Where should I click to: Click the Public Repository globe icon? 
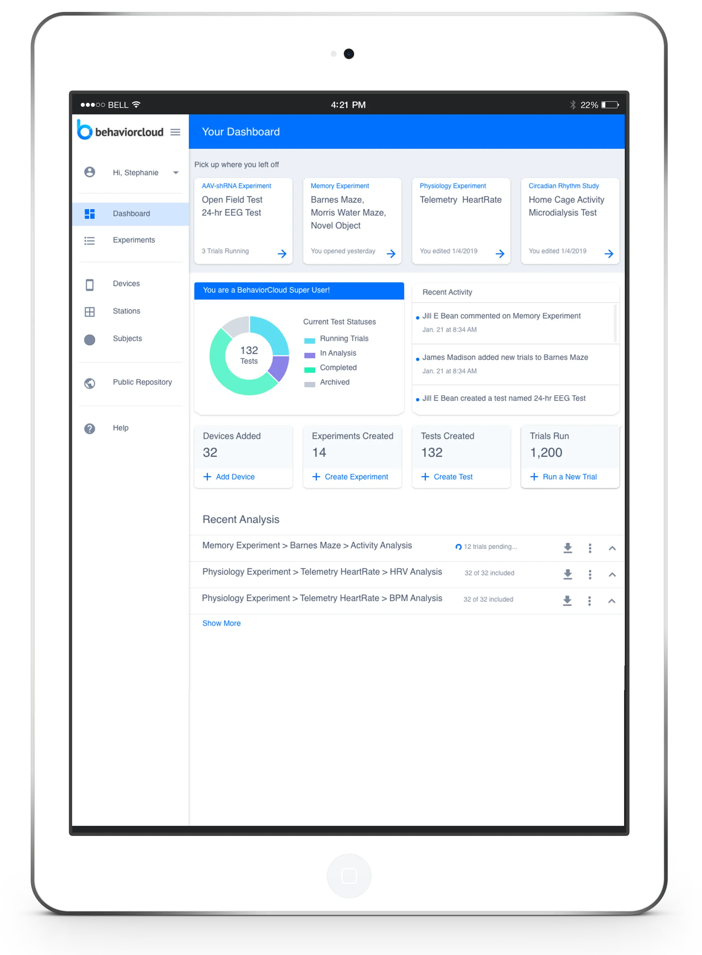[x=89, y=382]
